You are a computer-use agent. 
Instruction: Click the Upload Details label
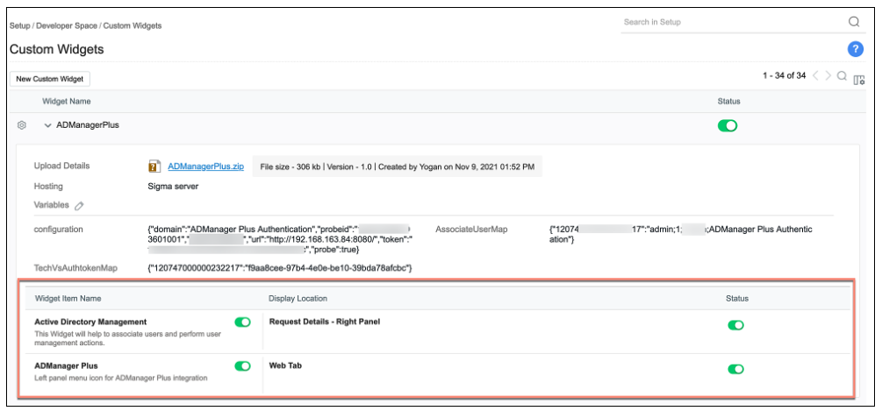pos(62,166)
